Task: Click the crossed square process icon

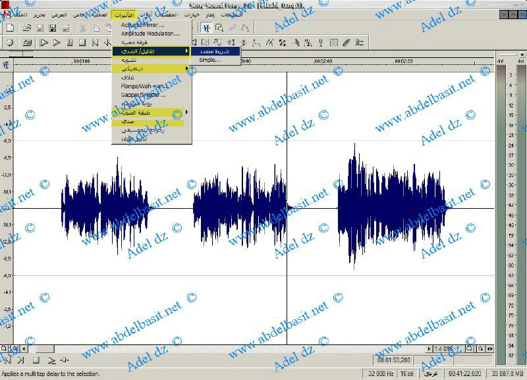Action: click(334, 42)
